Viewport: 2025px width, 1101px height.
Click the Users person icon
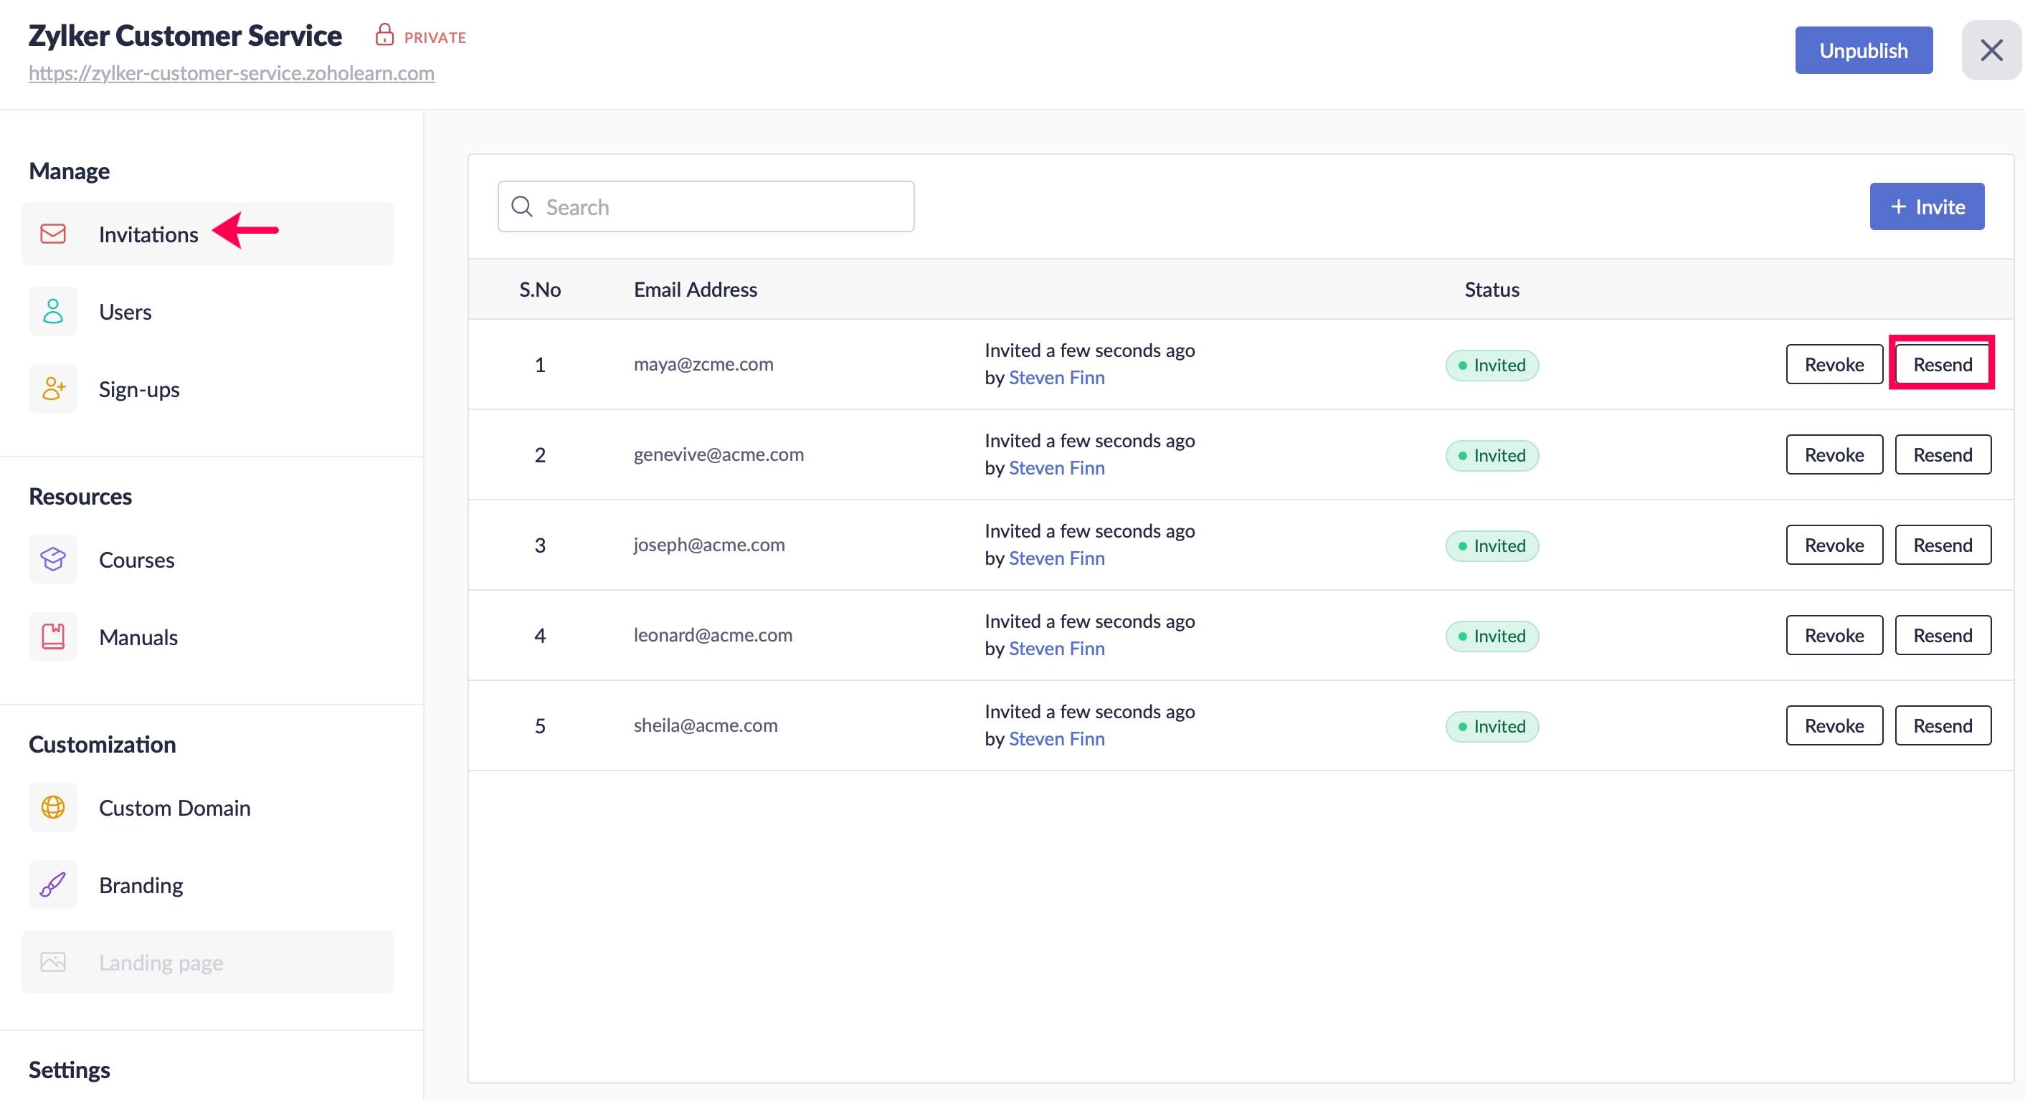[52, 312]
